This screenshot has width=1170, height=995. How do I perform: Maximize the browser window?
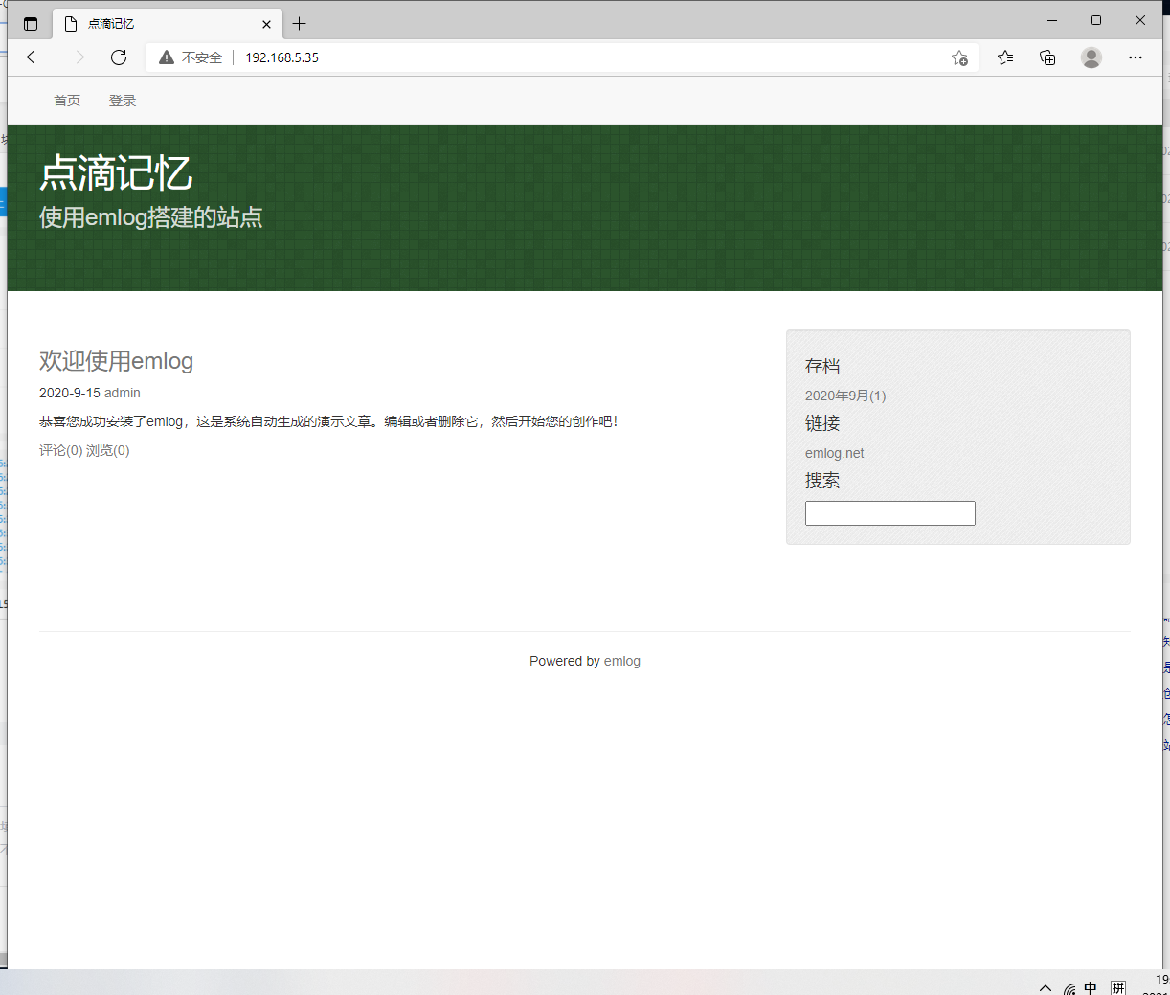click(1096, 20)
